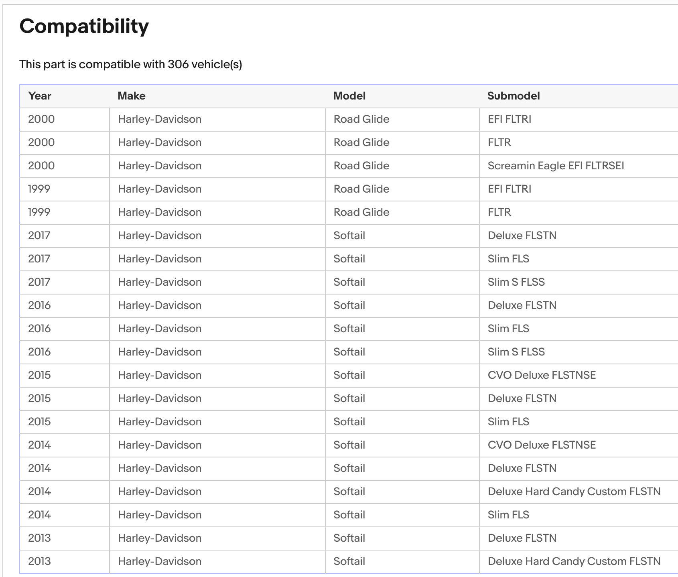
Task: Click the Make column header
Action: (131, 96)
